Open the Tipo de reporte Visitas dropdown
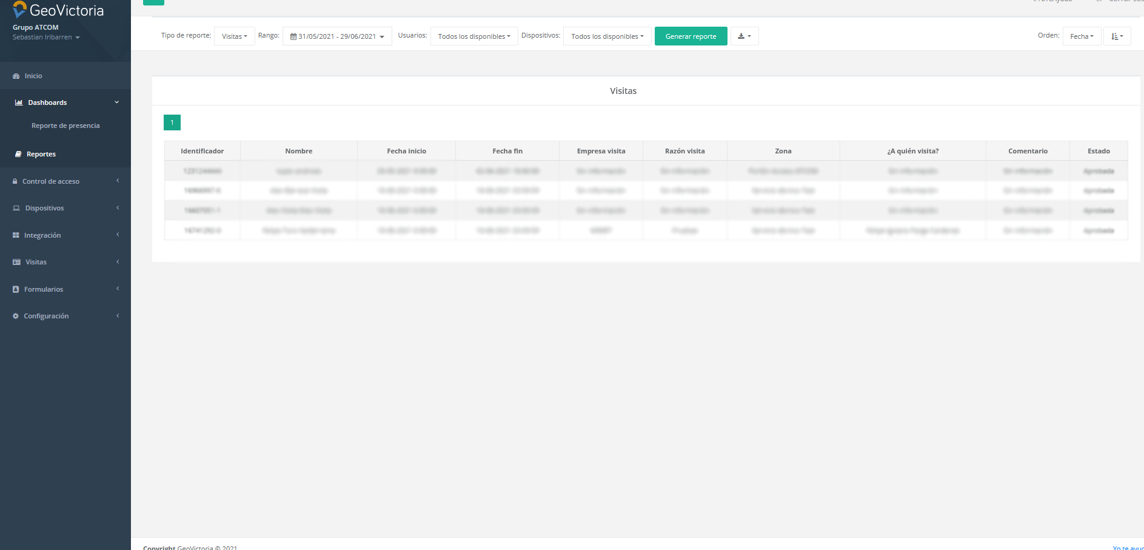Viewport: 1144px width, 550px height. coord(234,36)
